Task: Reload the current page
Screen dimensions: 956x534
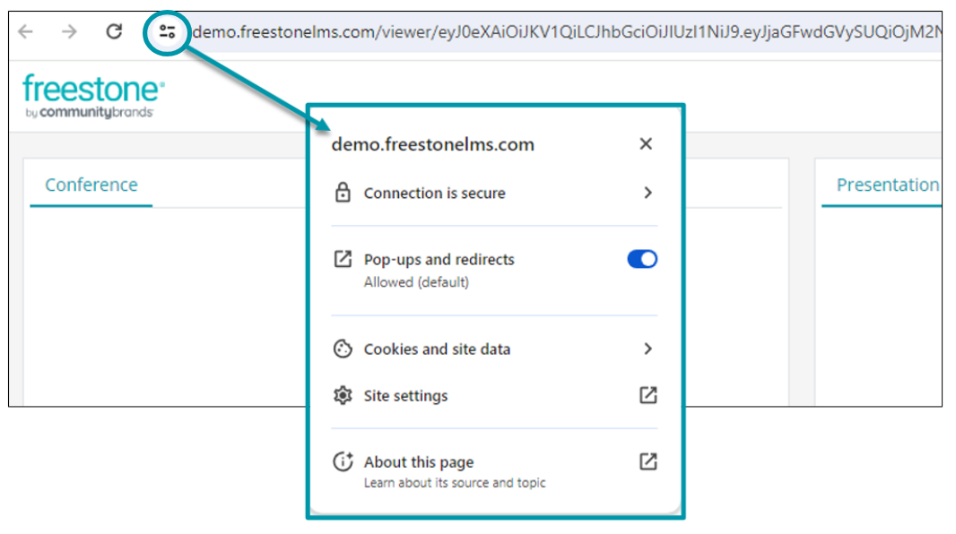Action: [114, 30]
